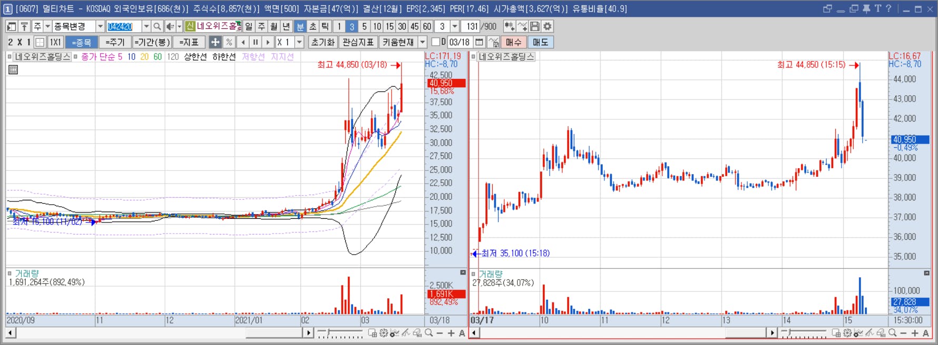Viewport: 938px width, 345px height.
Task: Expand the X 1 multiplier dropdown
Action: 299,42
